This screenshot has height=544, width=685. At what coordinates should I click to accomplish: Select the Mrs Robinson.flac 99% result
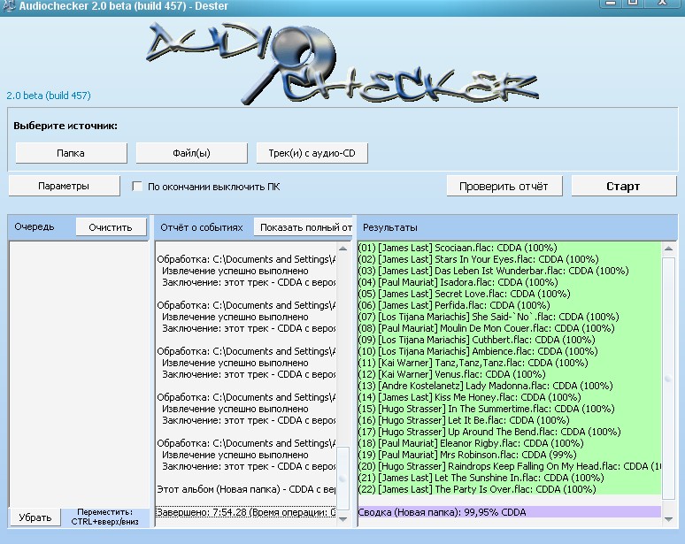(x=460, y=455)
